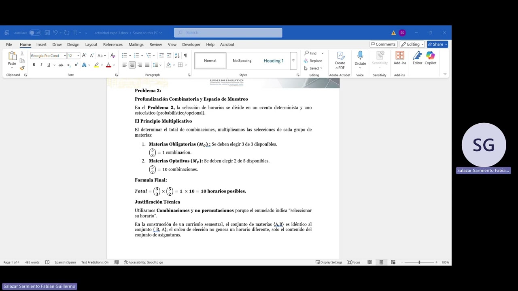Click the Cut scissors icon

pos(22,53)
